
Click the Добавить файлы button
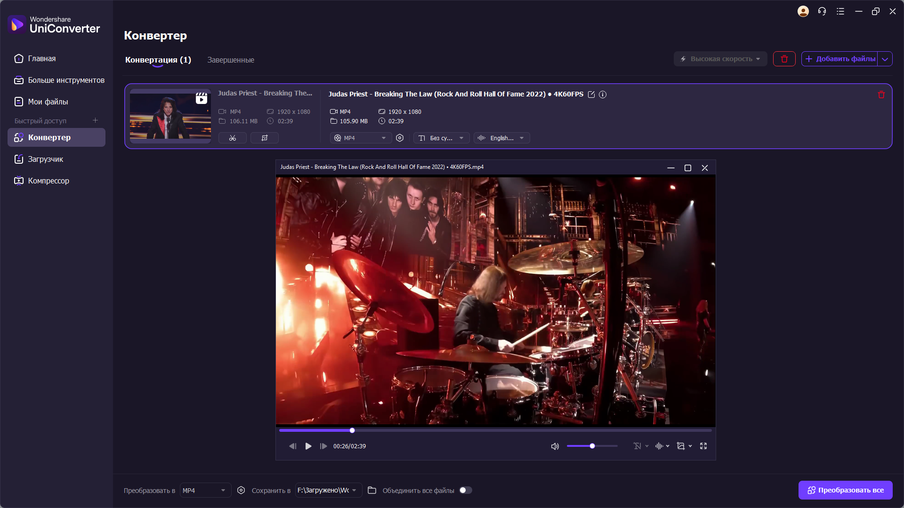click(840, 59)
